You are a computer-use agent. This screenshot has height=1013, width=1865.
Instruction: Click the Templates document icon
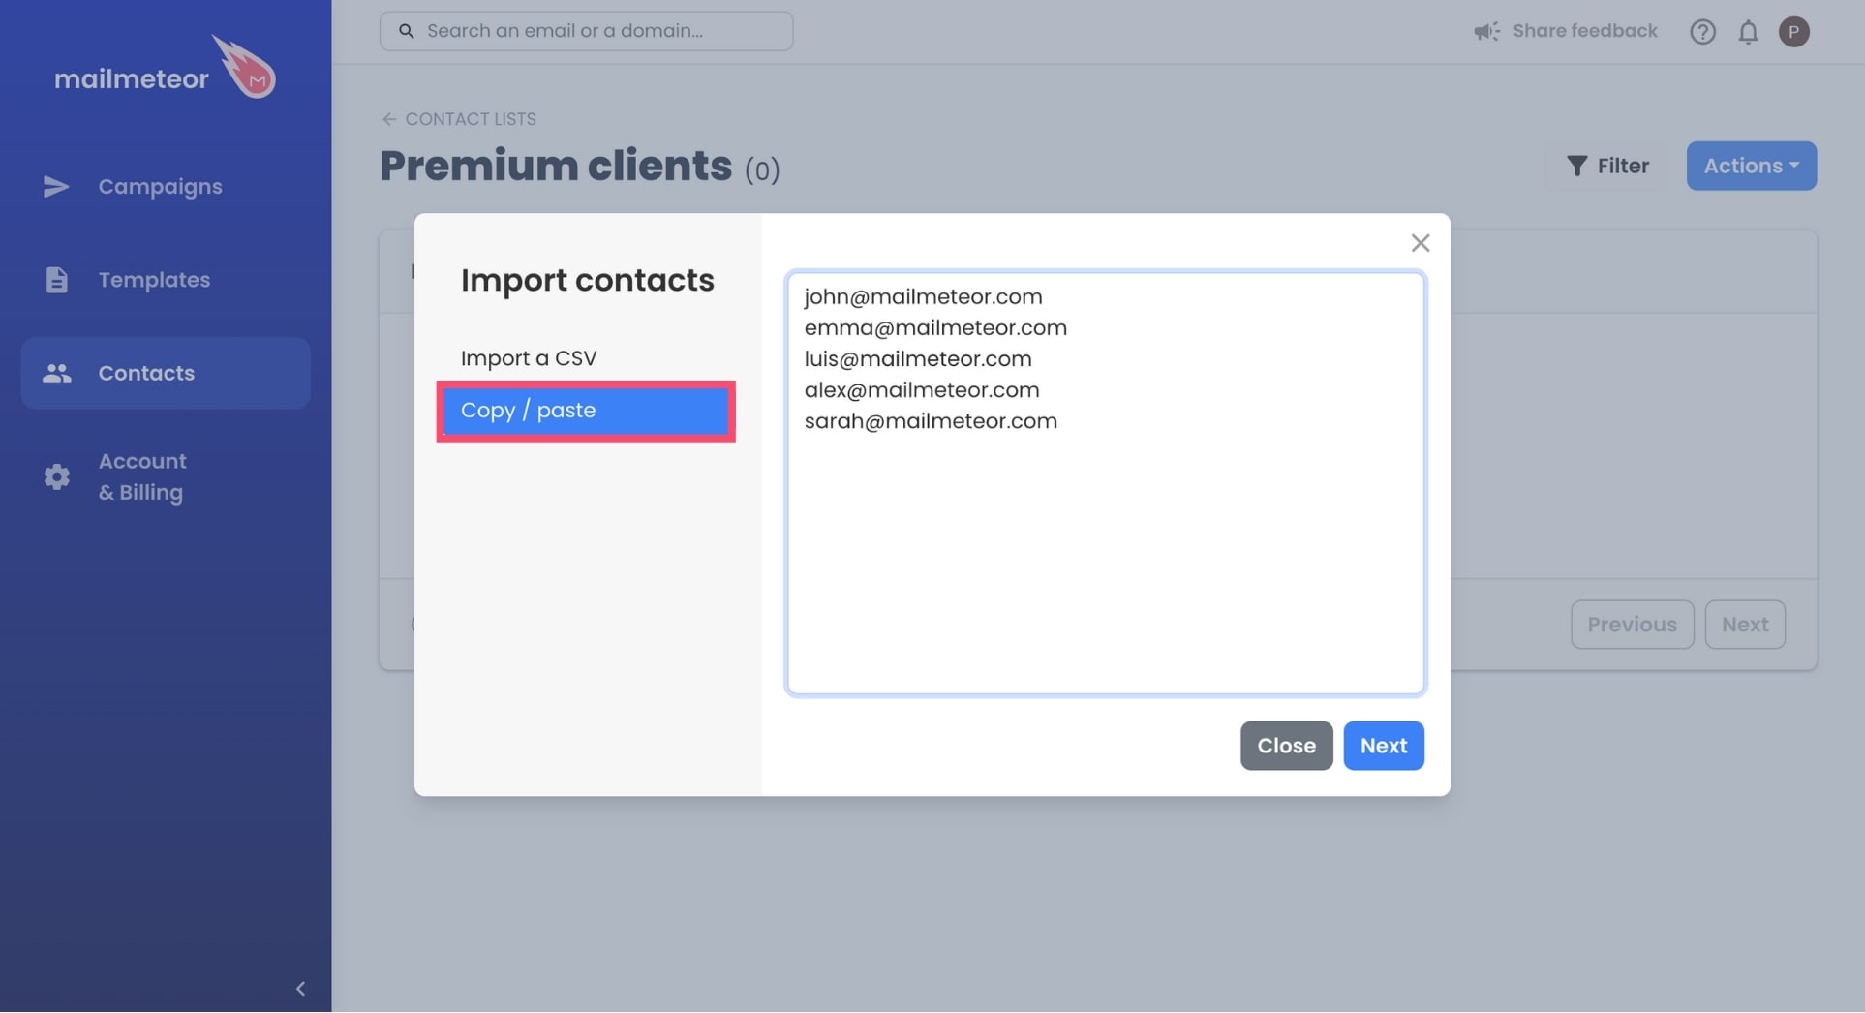pos(56,280)
